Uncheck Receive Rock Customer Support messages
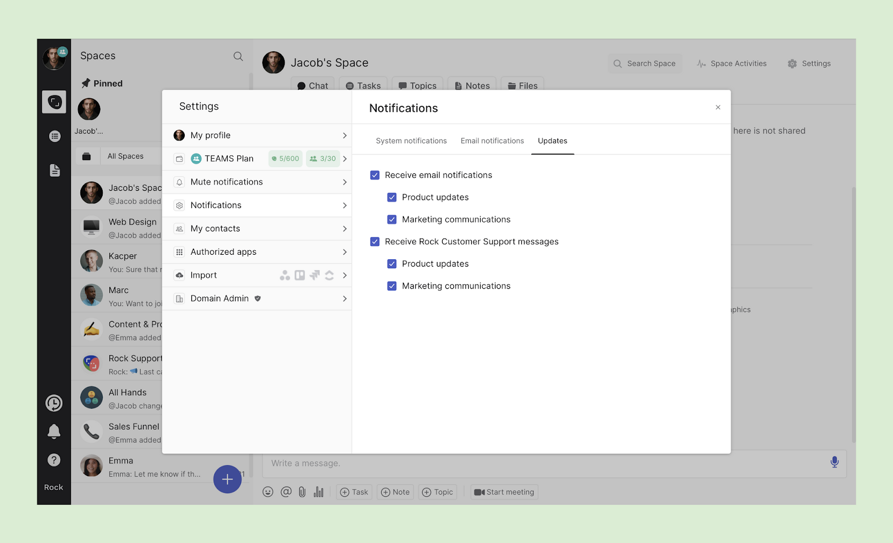 pos(375,241)
